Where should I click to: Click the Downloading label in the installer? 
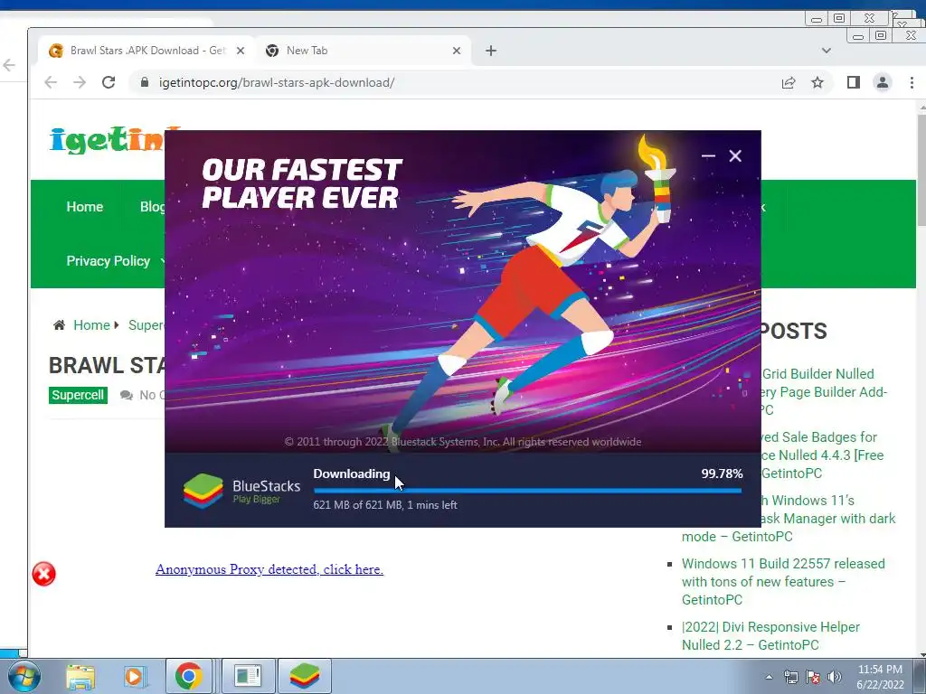(352, 474)
